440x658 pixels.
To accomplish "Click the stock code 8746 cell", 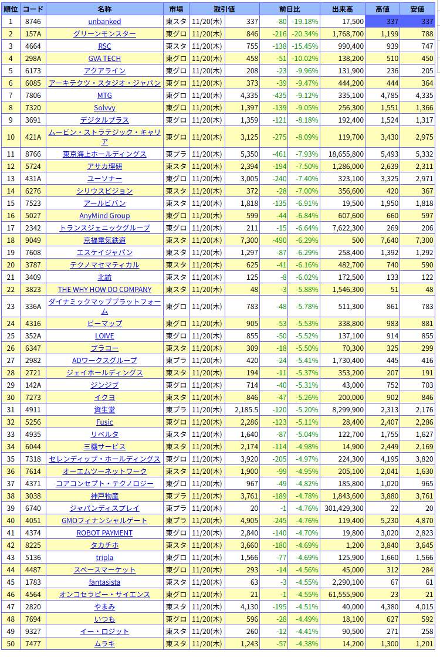I will point(33,22).
